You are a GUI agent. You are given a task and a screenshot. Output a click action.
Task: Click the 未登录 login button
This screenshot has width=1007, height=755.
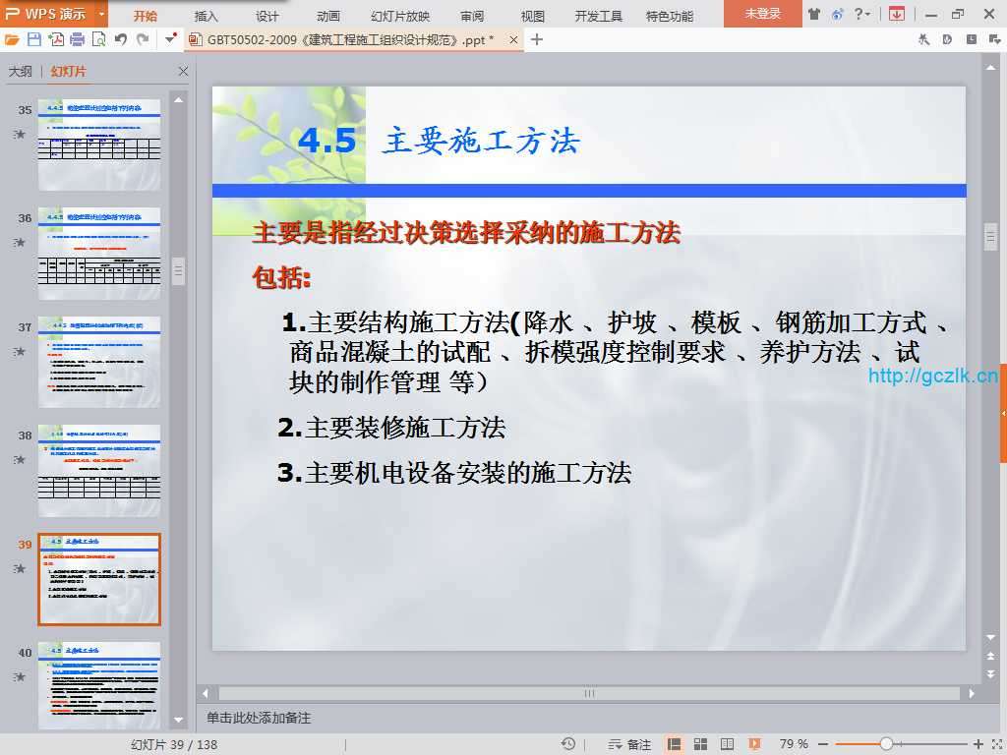coord(762,14)
